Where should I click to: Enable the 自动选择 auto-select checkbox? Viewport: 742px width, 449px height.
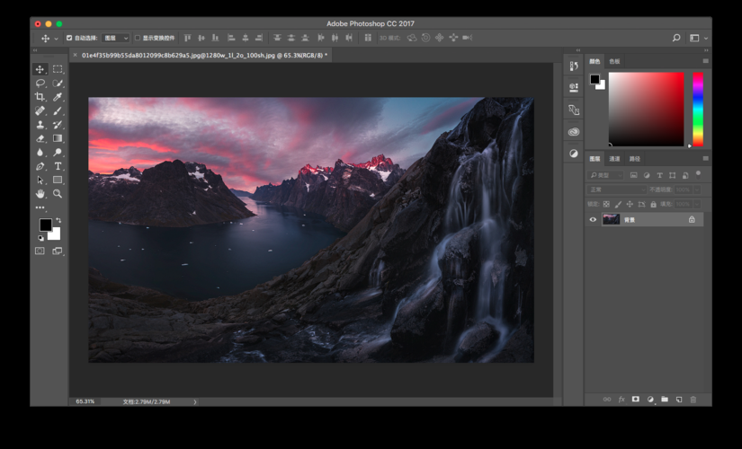(x=69, y=39)
